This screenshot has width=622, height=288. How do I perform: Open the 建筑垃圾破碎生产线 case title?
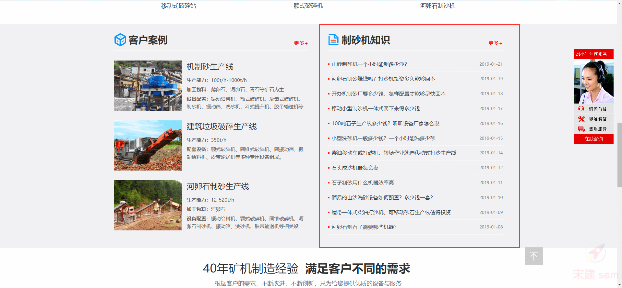[x=221, y=127]
